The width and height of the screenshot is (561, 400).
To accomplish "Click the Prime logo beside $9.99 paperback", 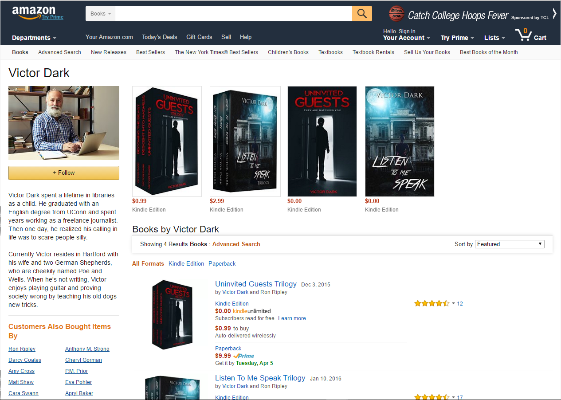I will tap(244, 356).
